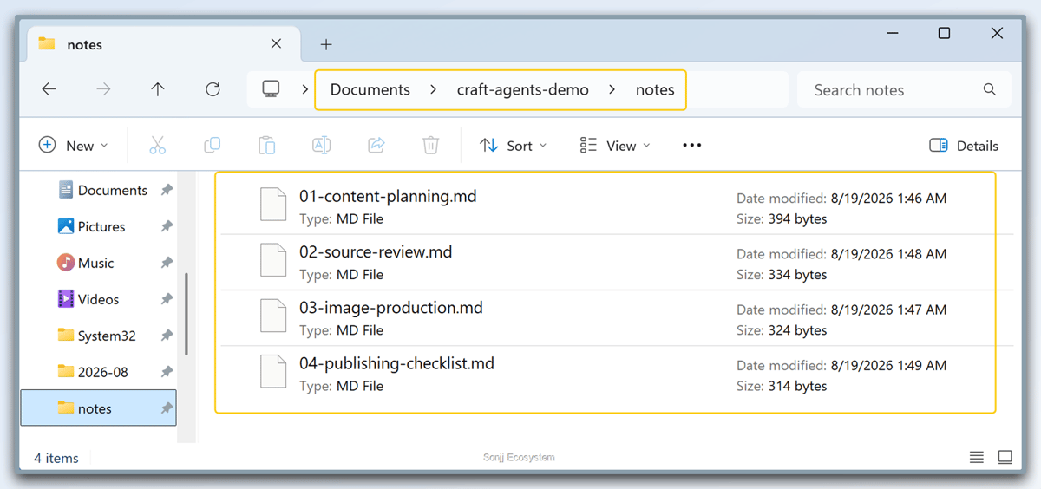The width and height of the screenshot is (1041, 489).
Task: Click the Copy icon in toolbar
Action: (212, 146)
